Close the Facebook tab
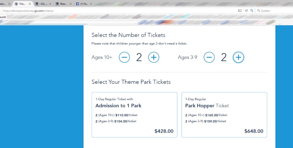Viewport: 293px width, 148px height. coord(91,4)
